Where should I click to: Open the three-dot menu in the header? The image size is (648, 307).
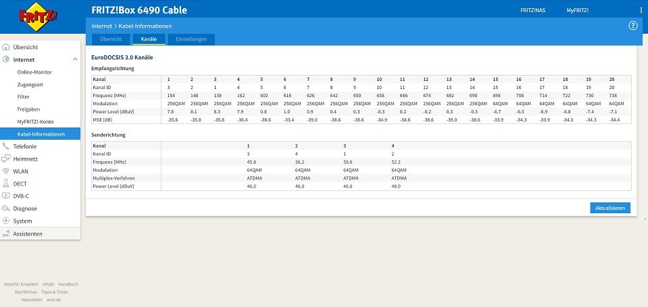pos(641,10)
